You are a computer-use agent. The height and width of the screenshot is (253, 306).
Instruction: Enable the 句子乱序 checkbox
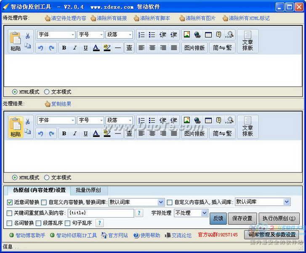point(67,223)
